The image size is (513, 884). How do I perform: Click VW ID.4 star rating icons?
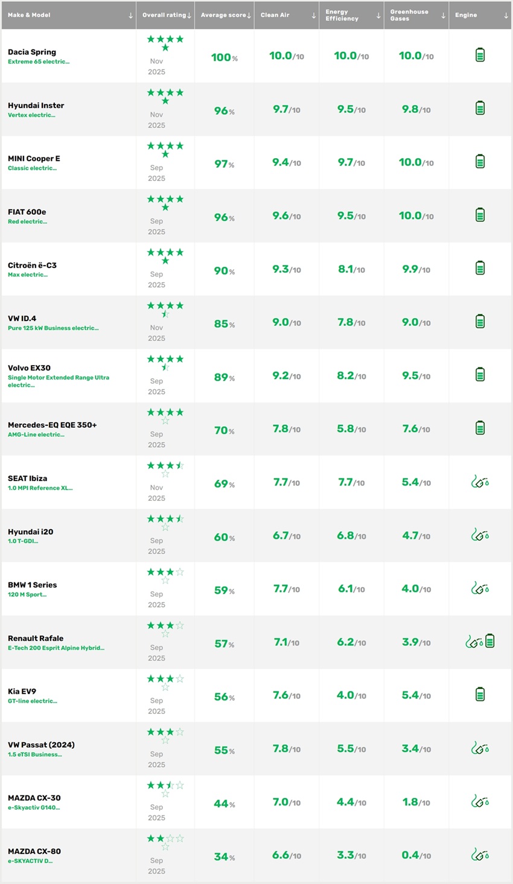coord(165,310)
